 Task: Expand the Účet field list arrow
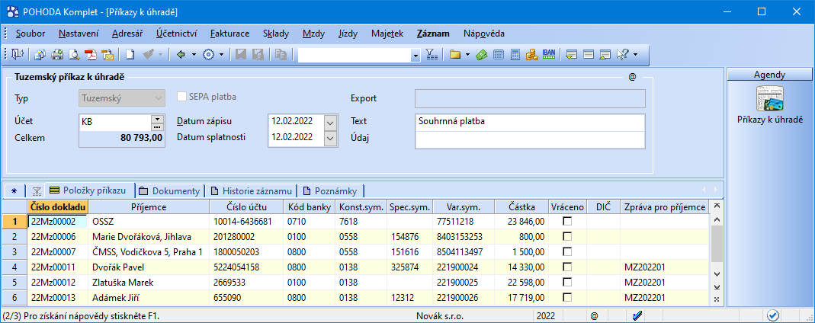tap(157, 119)
